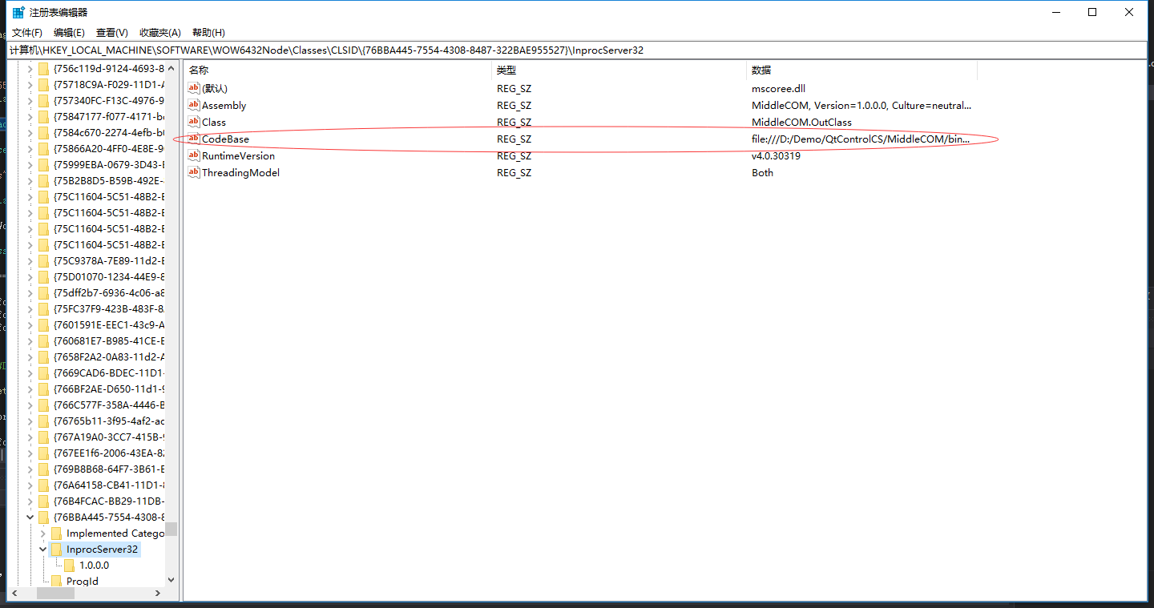Open the 编辑(E) menu

coord(69,32)
